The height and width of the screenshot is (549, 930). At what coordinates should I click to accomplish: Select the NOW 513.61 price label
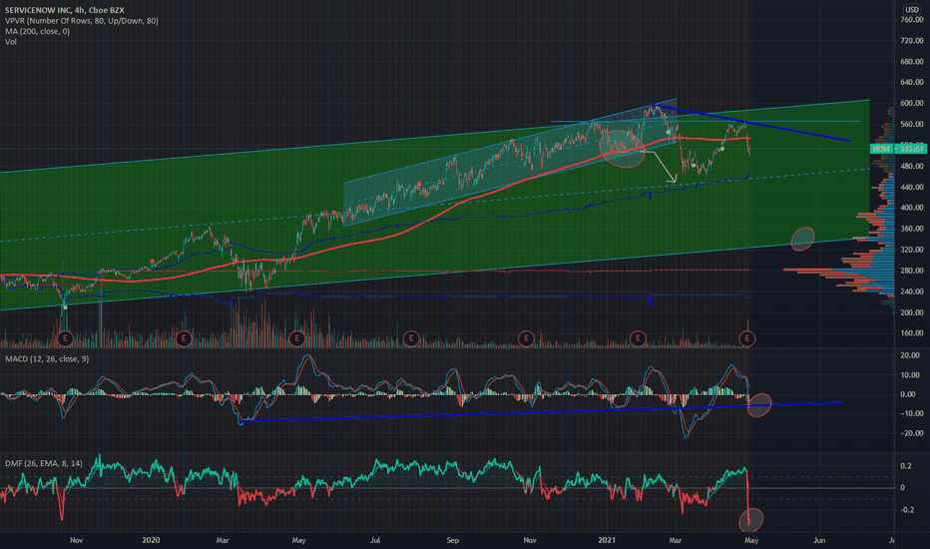tap(897, 149)
